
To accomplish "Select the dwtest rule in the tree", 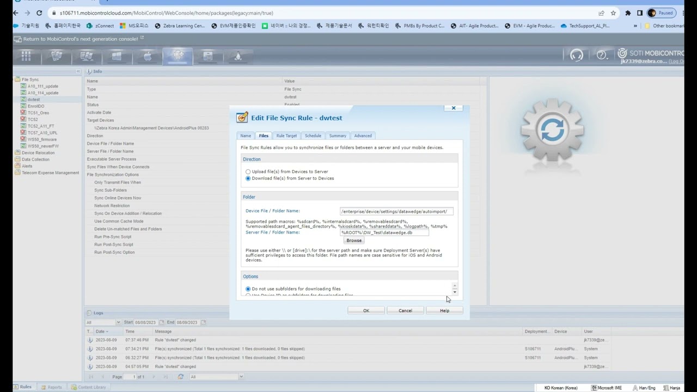I will (34, 100).
